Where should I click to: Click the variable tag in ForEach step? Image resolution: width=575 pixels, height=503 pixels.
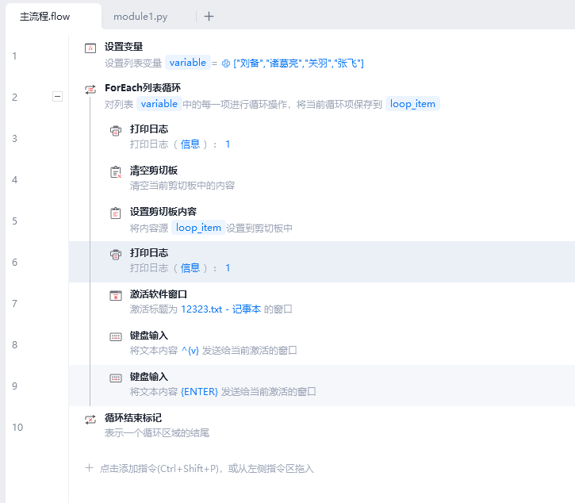[x=159, y=104]
